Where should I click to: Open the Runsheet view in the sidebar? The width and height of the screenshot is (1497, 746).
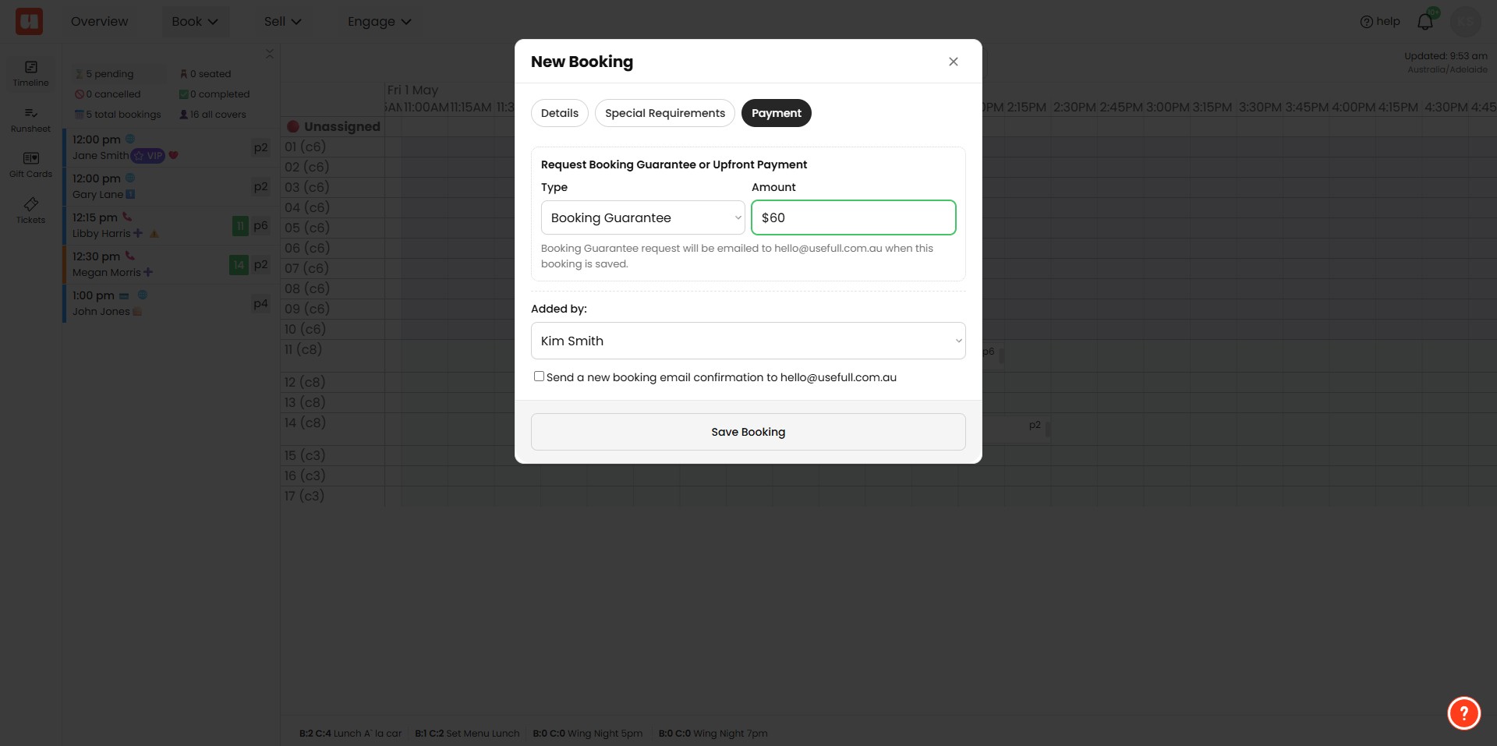point(30,119)
